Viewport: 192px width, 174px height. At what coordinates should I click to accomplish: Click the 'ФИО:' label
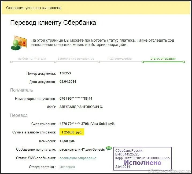click(x=51, y=107)
